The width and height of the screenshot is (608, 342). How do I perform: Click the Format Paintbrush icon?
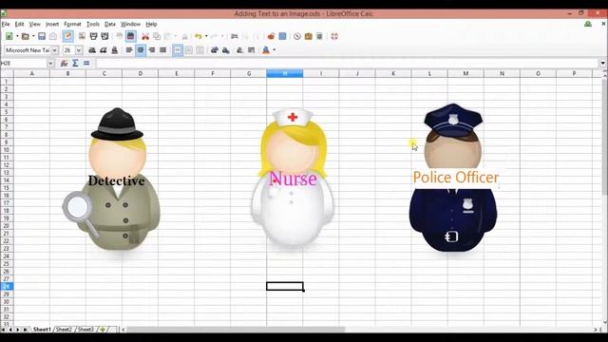pos(185,36)
